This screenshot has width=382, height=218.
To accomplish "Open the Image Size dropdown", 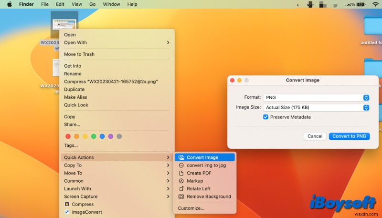I will pyautogui.click(x=316, y=107).
